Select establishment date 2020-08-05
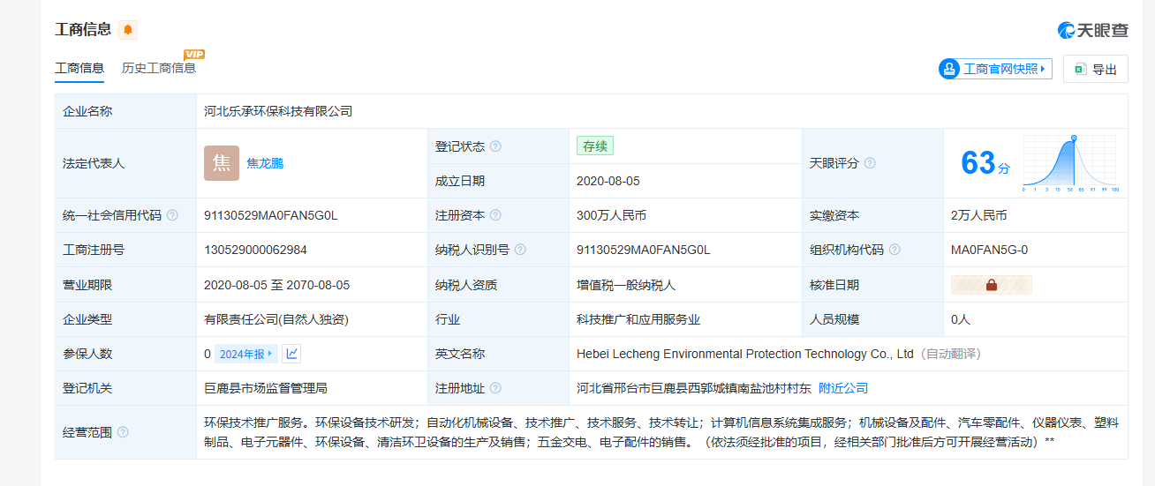 608,181
